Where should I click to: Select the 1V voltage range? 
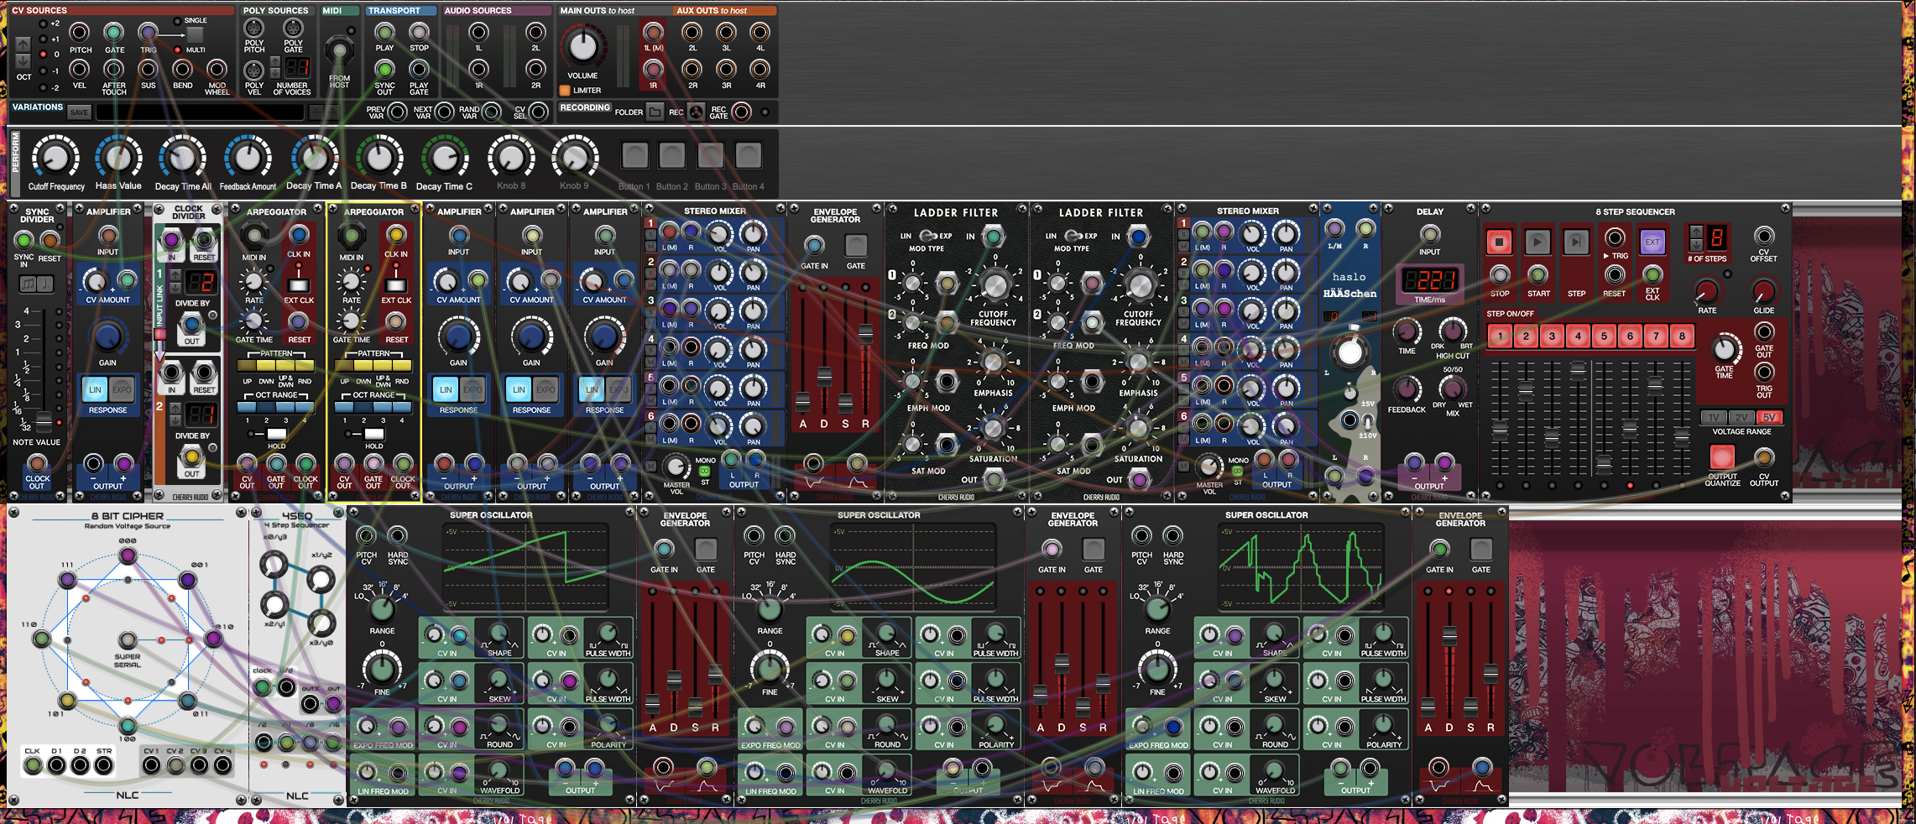tap(1713, 417)
